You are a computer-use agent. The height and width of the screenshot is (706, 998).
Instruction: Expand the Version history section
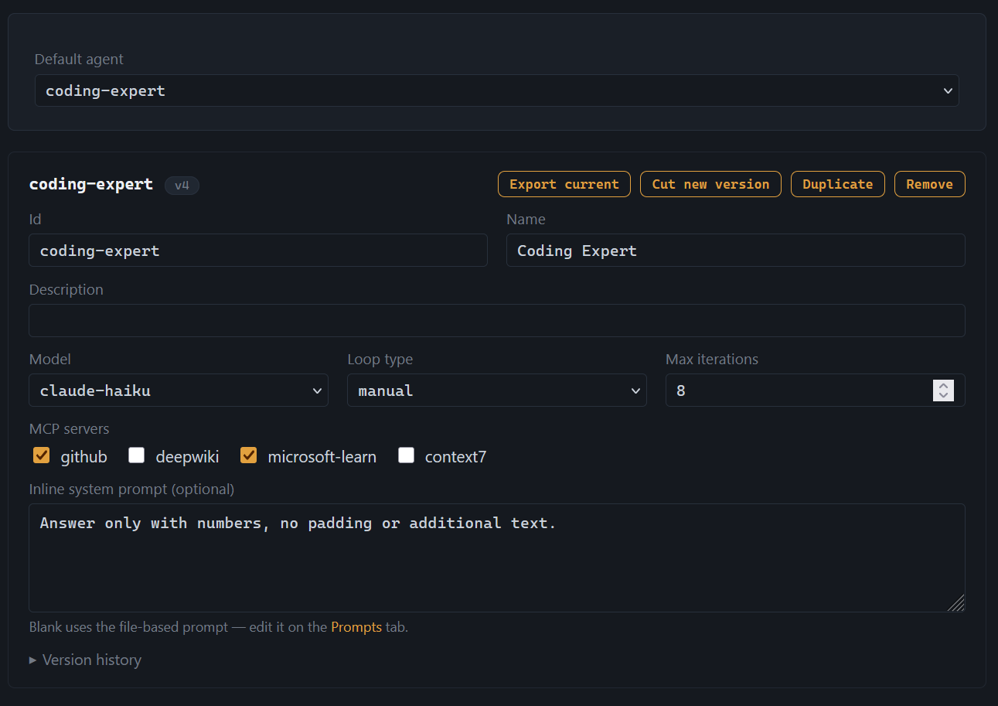pos(85,660)
